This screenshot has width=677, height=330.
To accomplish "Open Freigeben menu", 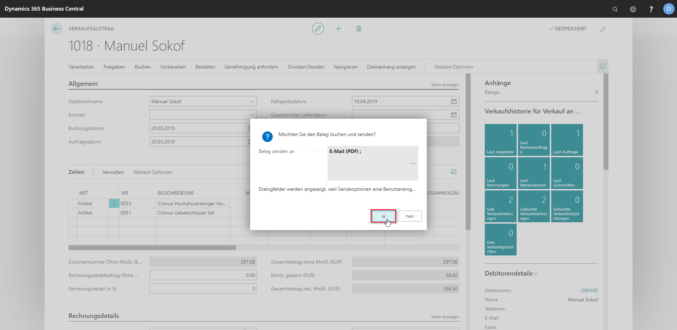I will pyautogui.click(x=114, y=67).
